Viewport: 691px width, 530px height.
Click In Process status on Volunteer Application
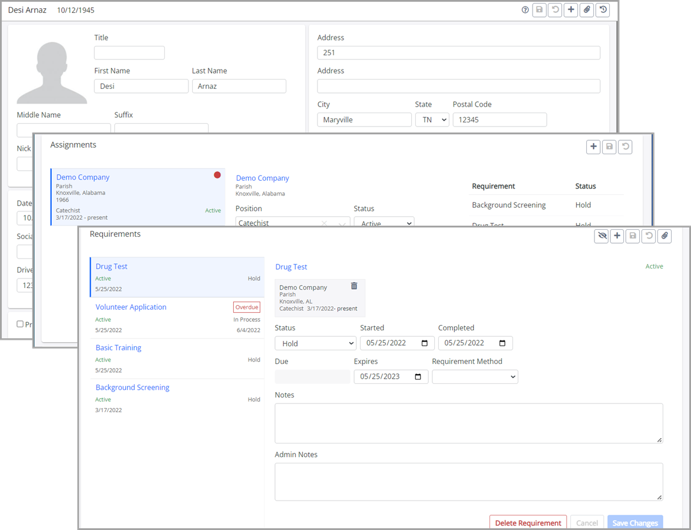coord(247,319)
